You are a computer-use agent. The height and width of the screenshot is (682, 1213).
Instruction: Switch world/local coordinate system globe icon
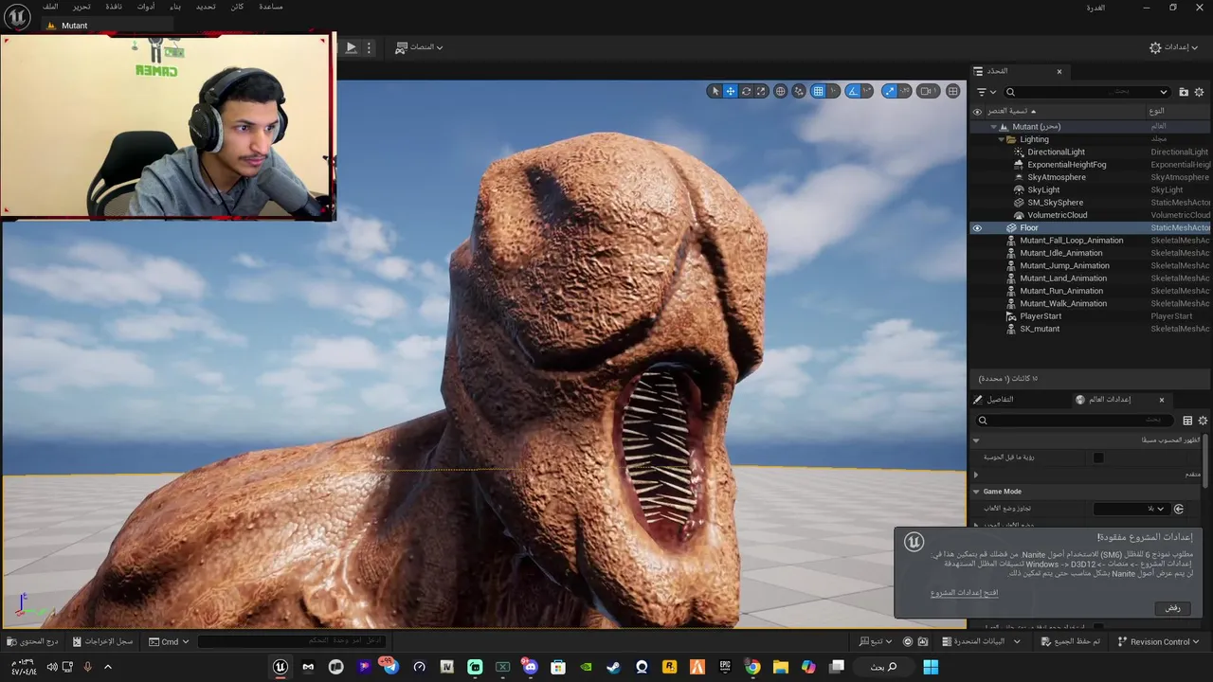click(780, 91)
